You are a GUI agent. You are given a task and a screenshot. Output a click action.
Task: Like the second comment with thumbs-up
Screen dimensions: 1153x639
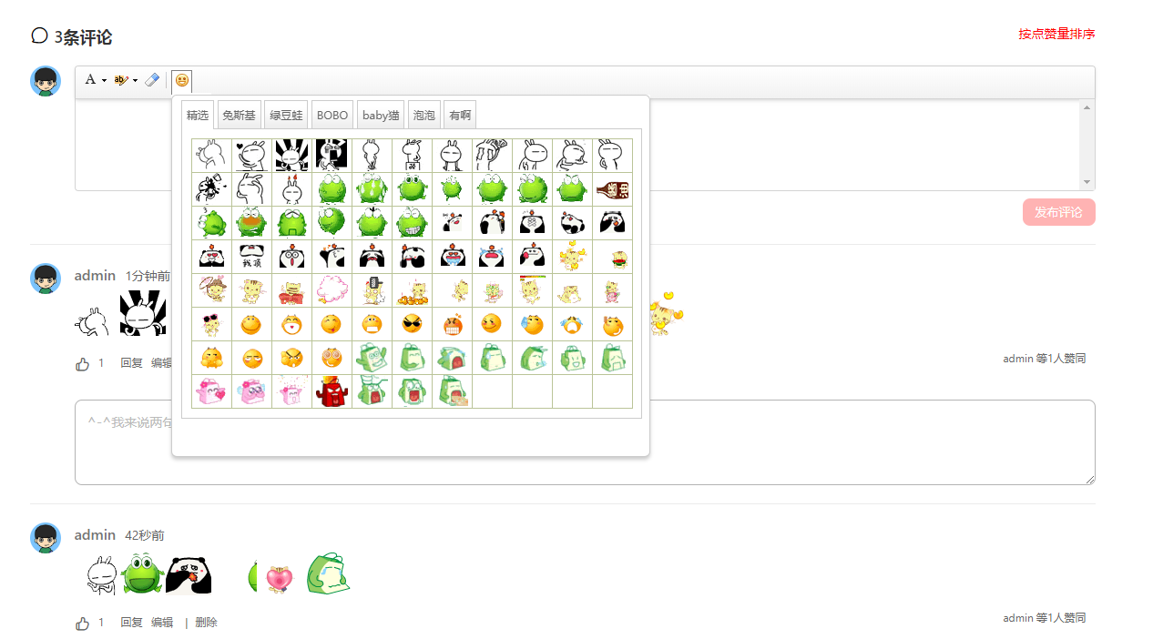tap(83, 624)
